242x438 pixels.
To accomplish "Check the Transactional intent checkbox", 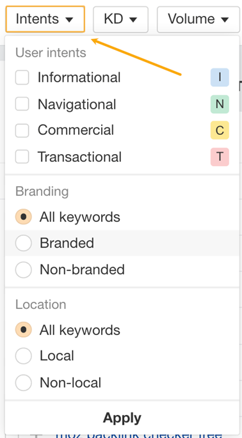I will point(22,157).
